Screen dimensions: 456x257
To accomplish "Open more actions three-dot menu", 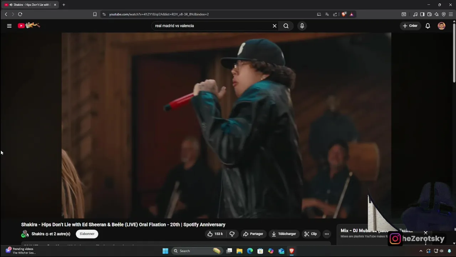I will click(327, 234).
